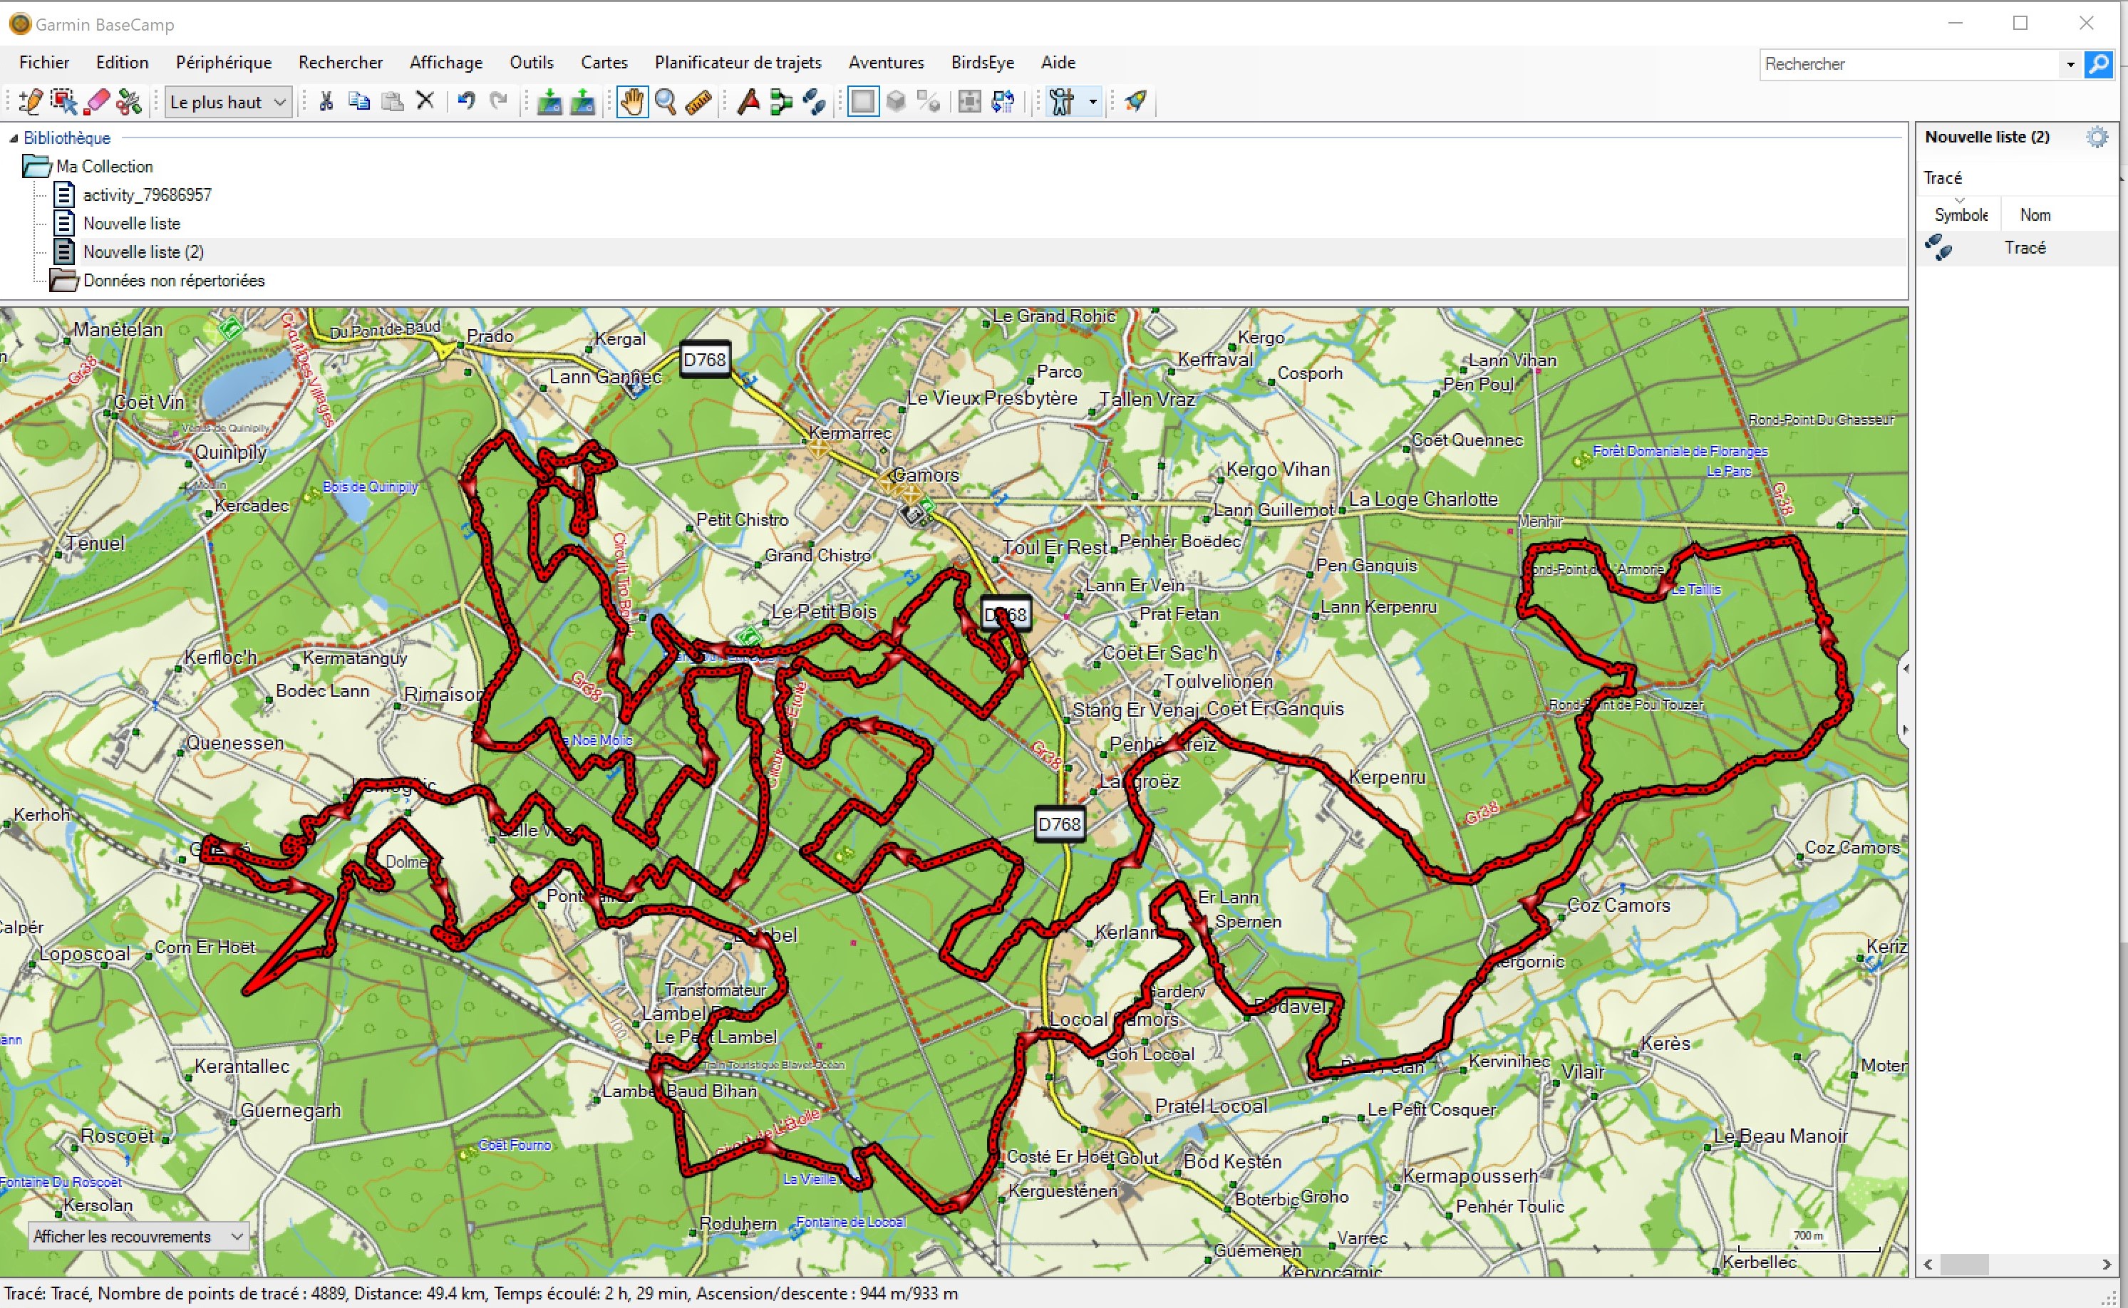Image resolution: width=2128 pixels, height=1308 pixels.
Task: Cut the selected item
Action: (x=326, y=102)
